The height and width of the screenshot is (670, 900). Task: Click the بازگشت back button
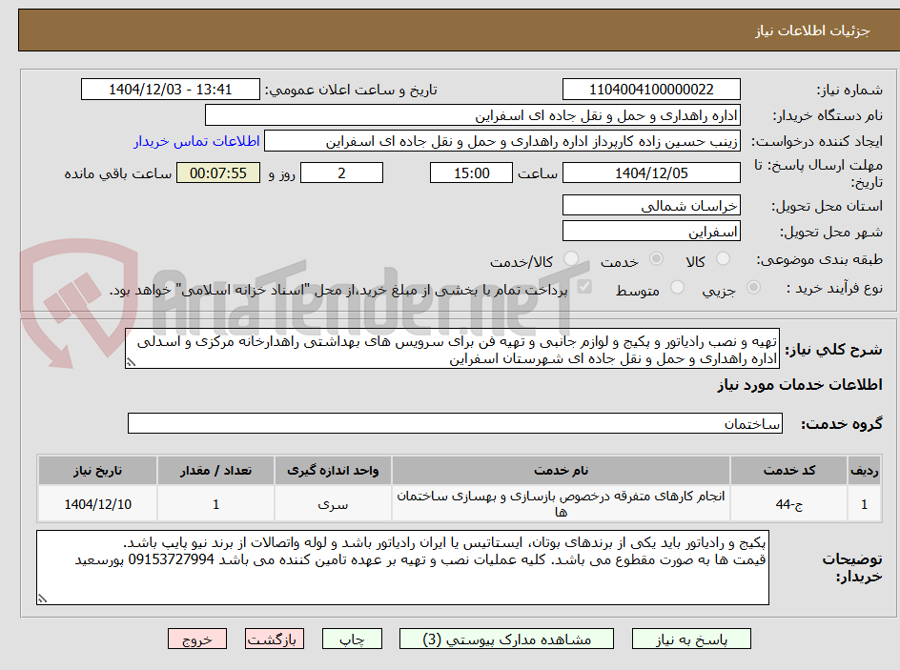click(x=275, y=639)
